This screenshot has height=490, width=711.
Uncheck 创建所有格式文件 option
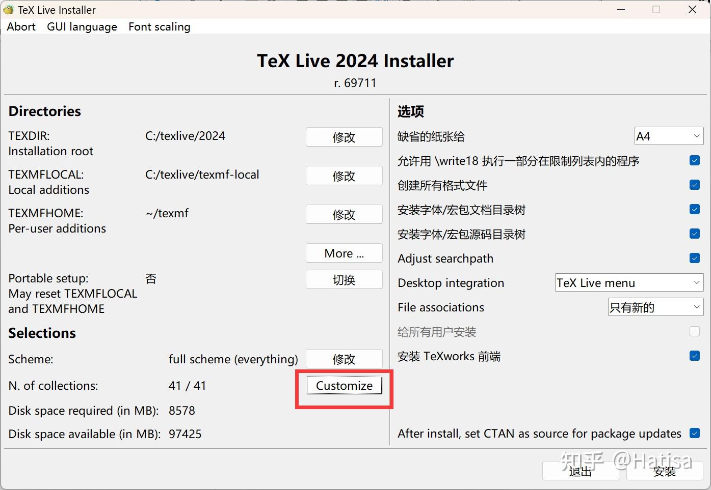[694, 185]
